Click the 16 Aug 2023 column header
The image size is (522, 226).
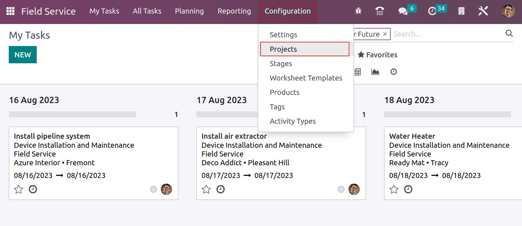pyautogui.click(x=34, y=100)
